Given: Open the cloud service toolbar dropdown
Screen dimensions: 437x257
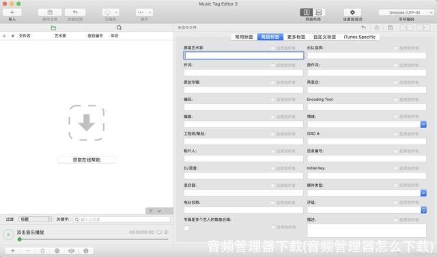Looking at the screenshot, I should pyautogui.click(x=111, y=12).
